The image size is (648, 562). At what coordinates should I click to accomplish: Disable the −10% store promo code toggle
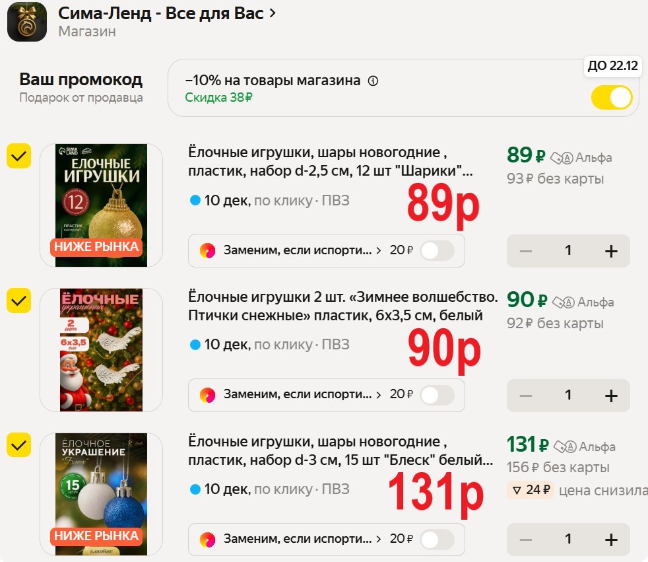coord(612,98)
